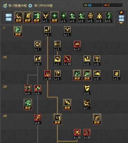Choose the golden muscular figure general skill

point(100,17)
